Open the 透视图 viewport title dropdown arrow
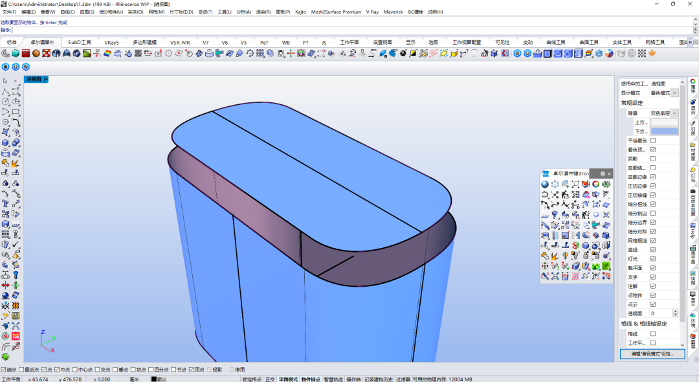Viewport: 699px width, 382px height. pos(46,80)
